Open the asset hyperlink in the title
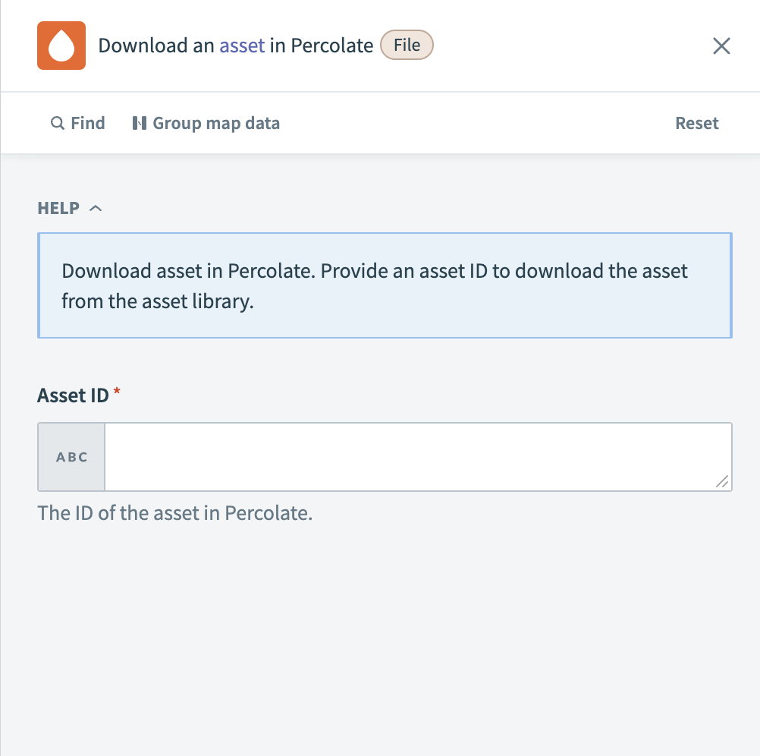Image resolution: width=760 pixels, height=756 pixels. (x=241, y=46)
